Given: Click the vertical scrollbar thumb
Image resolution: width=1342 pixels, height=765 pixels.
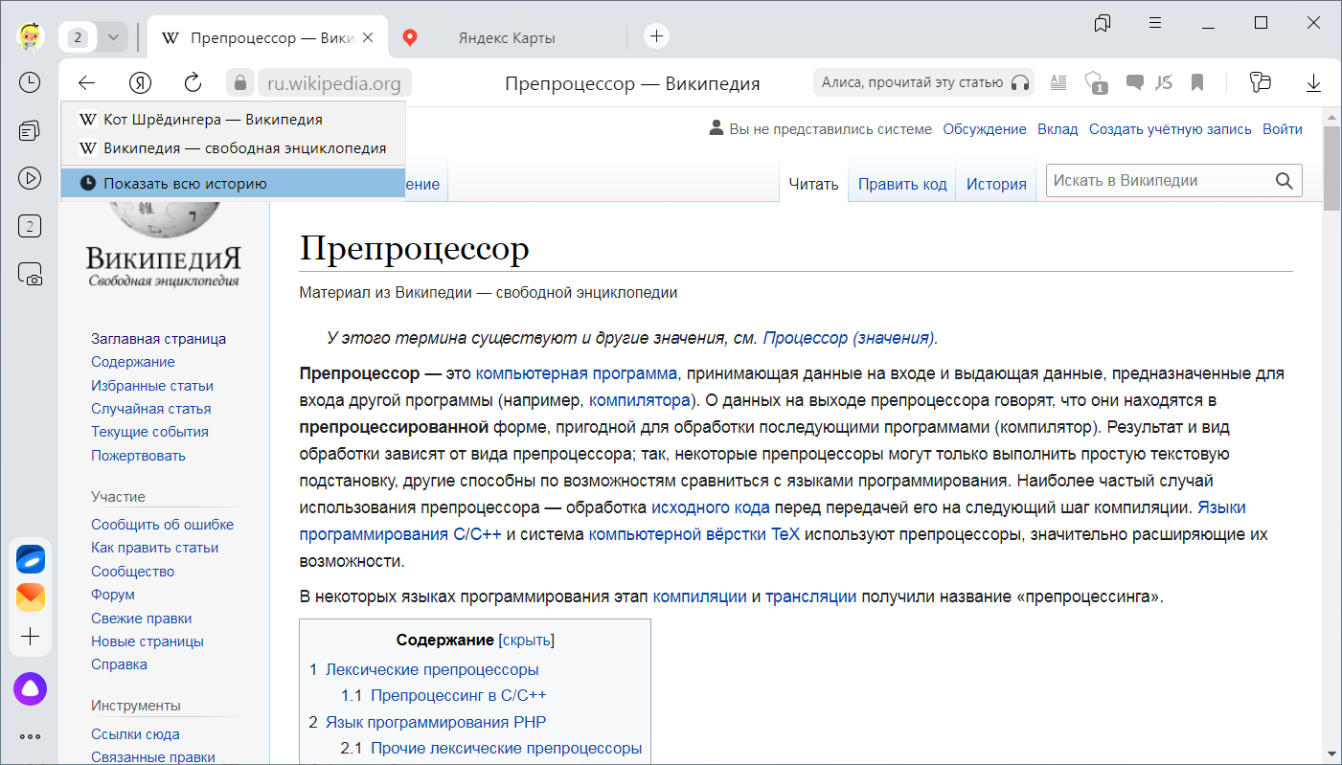Looking at the screenshot, I should pyautogui.click(x=1331, y=168).
